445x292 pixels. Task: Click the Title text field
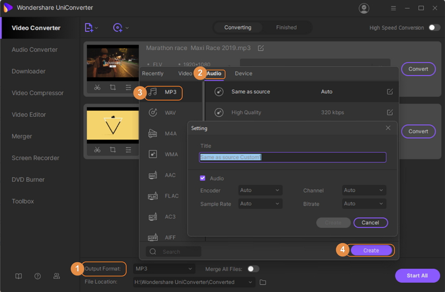[293, 157]
